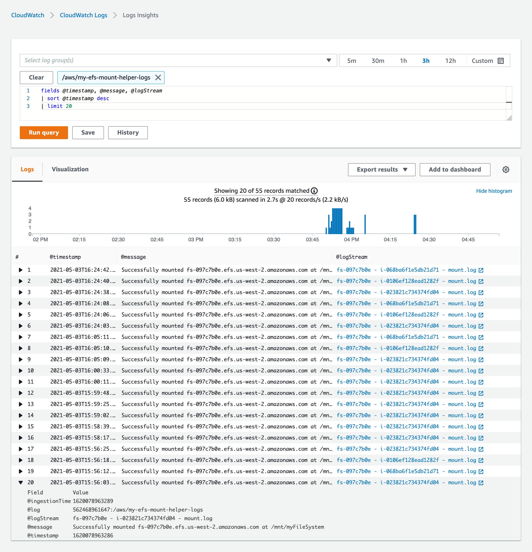This screenshot has width=532, height=552.
Task: Switch to the Visualization tab
Action: pyautogui.click(x=70, y=169)
